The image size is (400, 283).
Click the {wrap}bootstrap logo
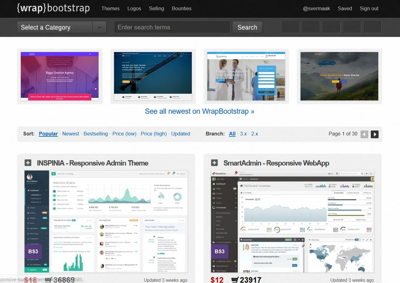pos(53,8)
